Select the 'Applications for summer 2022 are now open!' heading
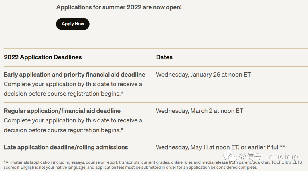This screenshot has width=308, height=171. (119, 7)
